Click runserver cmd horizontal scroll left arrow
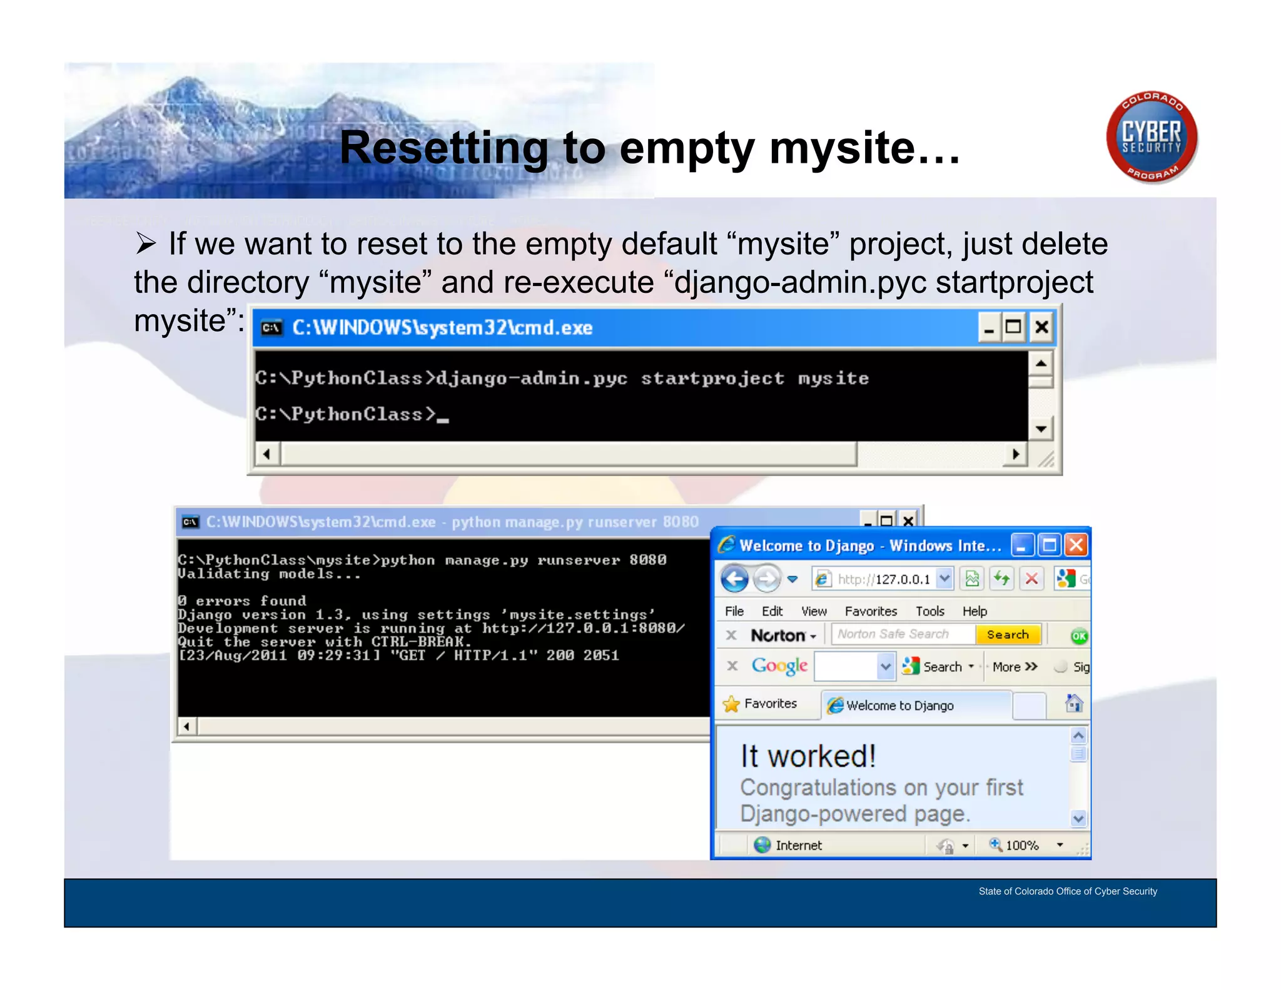Image resolution: width=1281 pixels, height=990 pixels. tap(186, 727)
